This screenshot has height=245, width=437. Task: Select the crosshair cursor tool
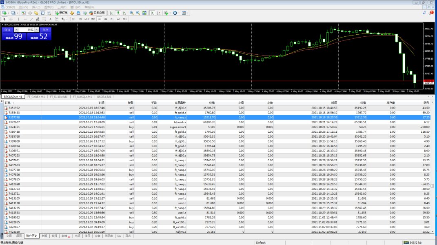(10, 19)
